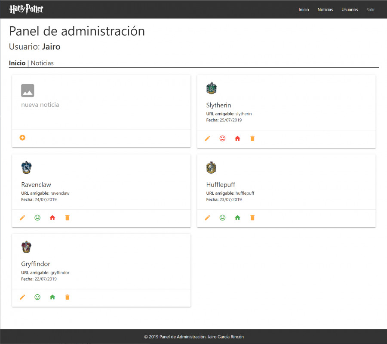Toggle the Hufflepuff green home icon
The width and height of the screenshot is (387, 344).
coord(237,217)
